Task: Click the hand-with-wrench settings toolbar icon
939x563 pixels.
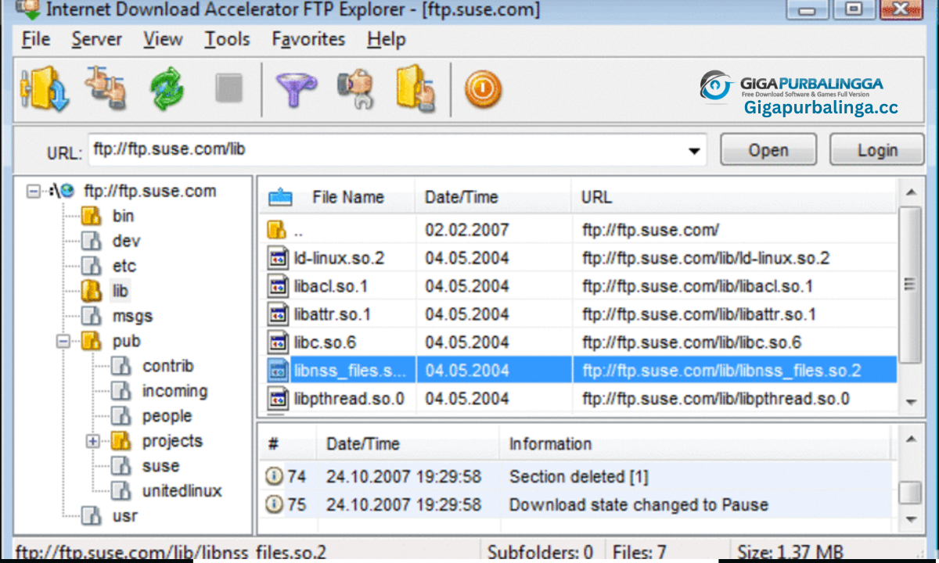Action: [x=356, y=89]
